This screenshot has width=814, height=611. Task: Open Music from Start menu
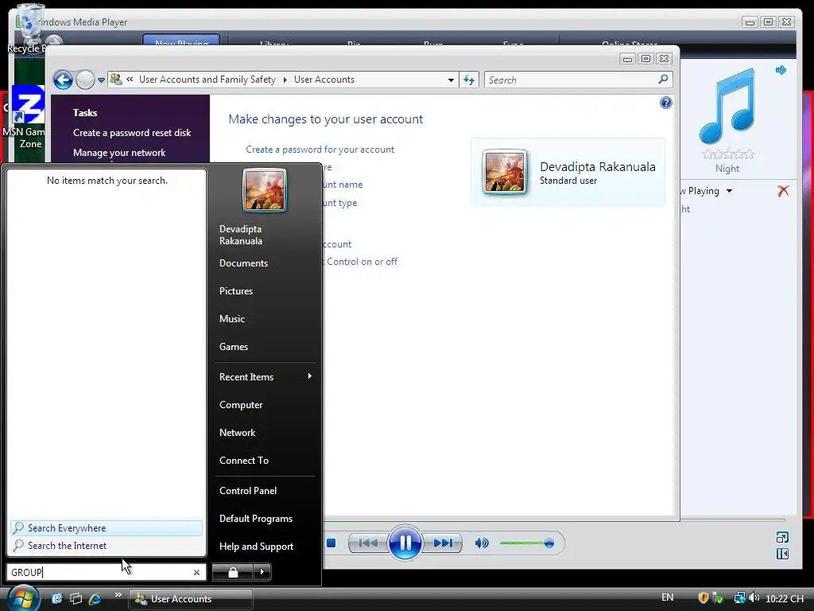point(232,319)
